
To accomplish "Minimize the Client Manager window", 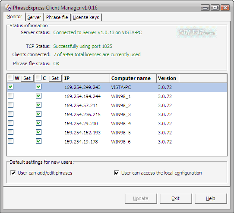I will 206,7.
